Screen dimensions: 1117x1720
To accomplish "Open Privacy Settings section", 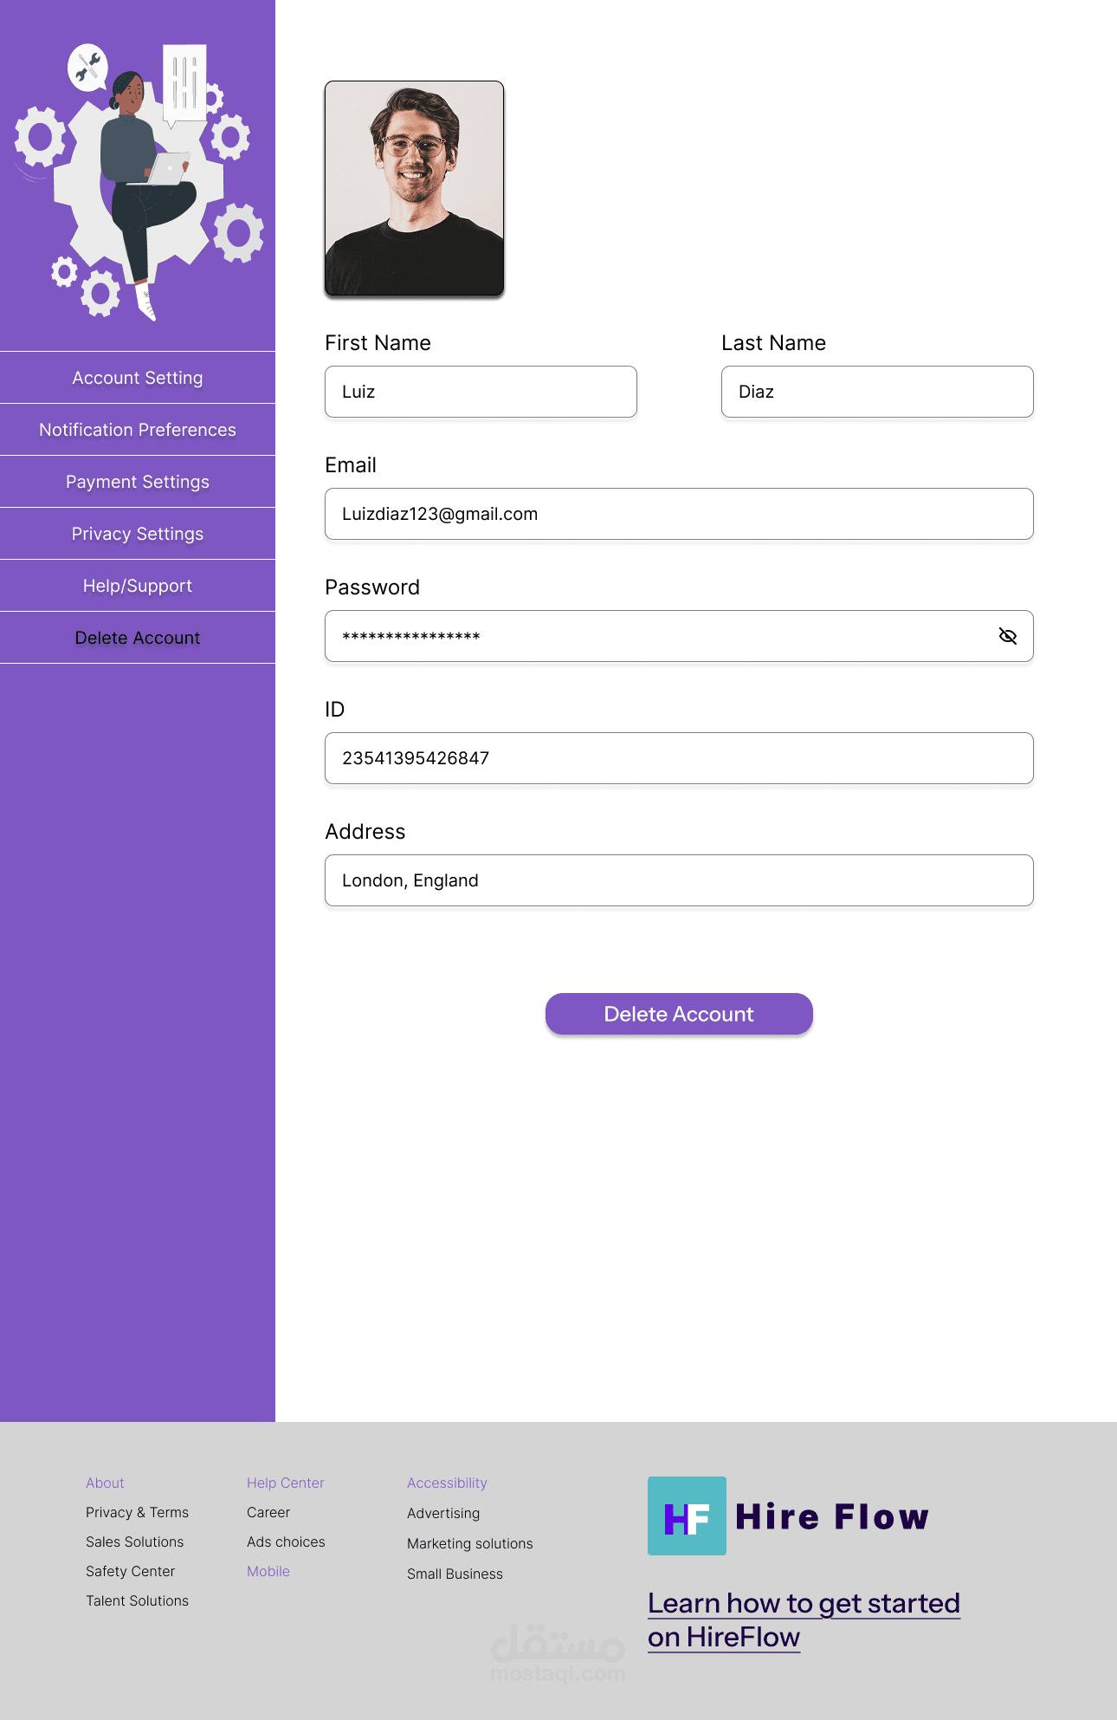I will click(138, 534).
